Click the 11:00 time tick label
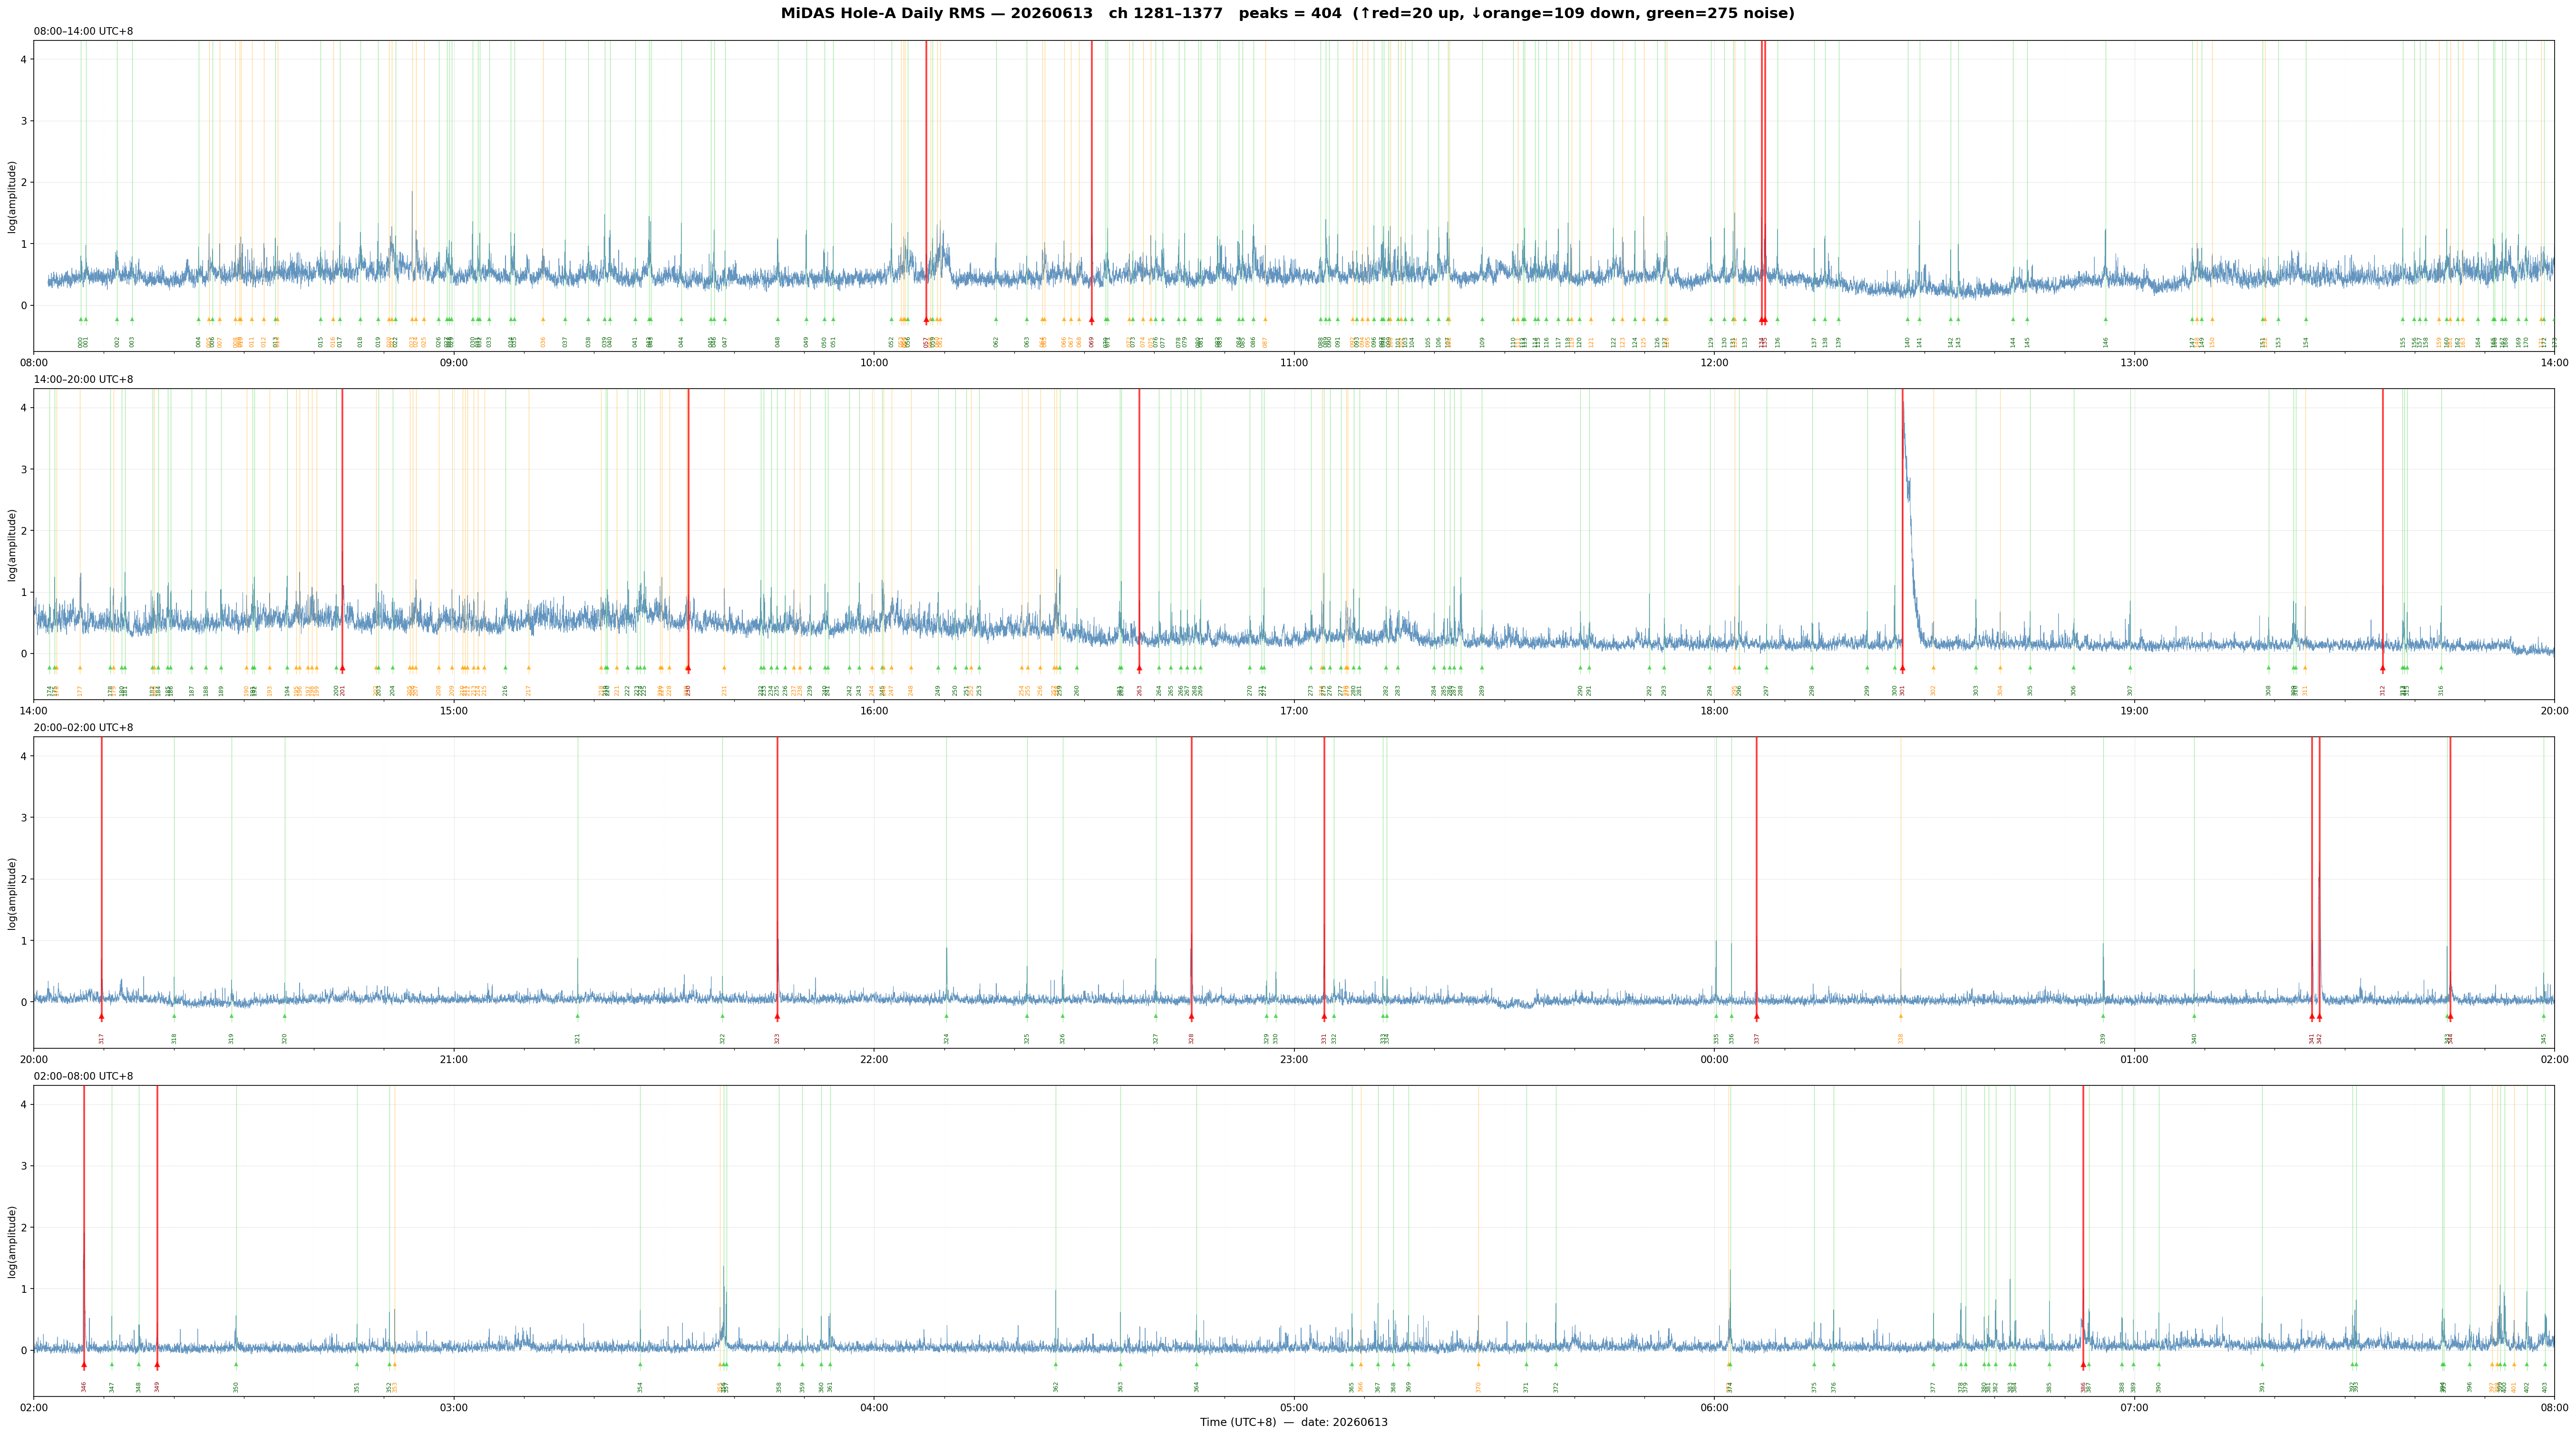Screen dimensions: 2576x1435 pyautogui.click(x=1294, y=362)
